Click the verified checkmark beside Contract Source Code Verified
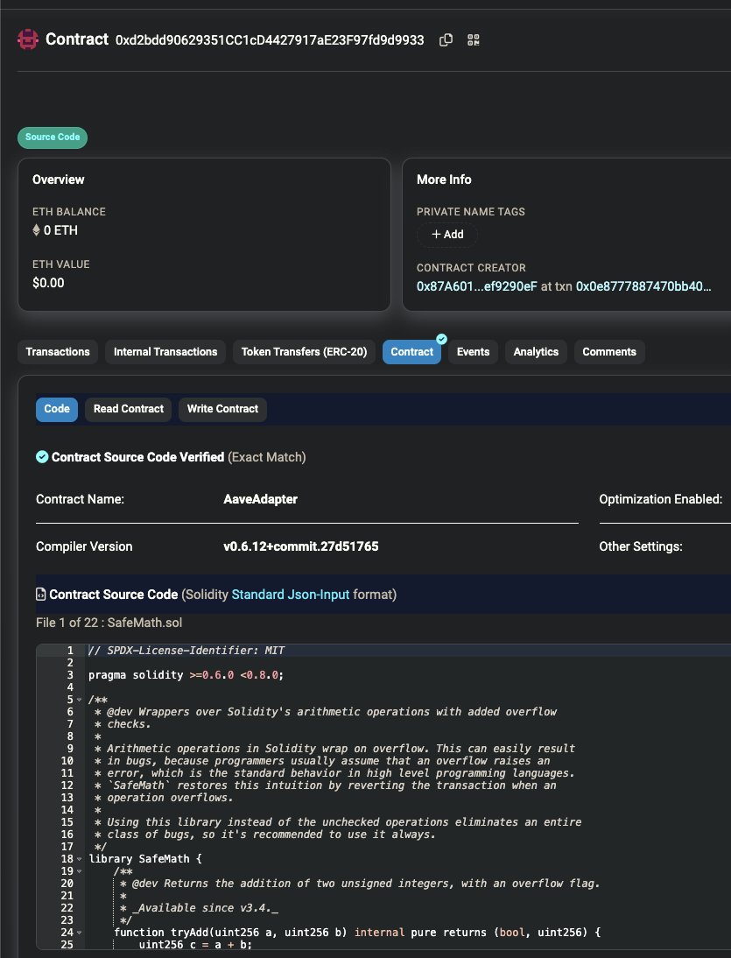 pos(42,457)
